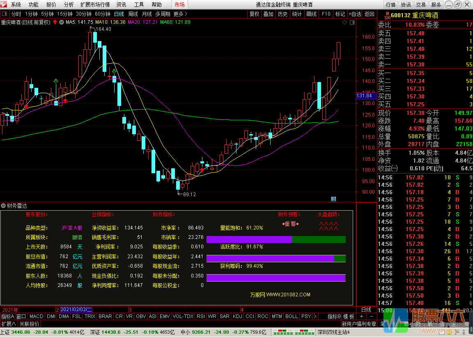This screenshot has height=337, width=473.
Task: Open the 指标B selector
Action: click(x=334, y=316)
